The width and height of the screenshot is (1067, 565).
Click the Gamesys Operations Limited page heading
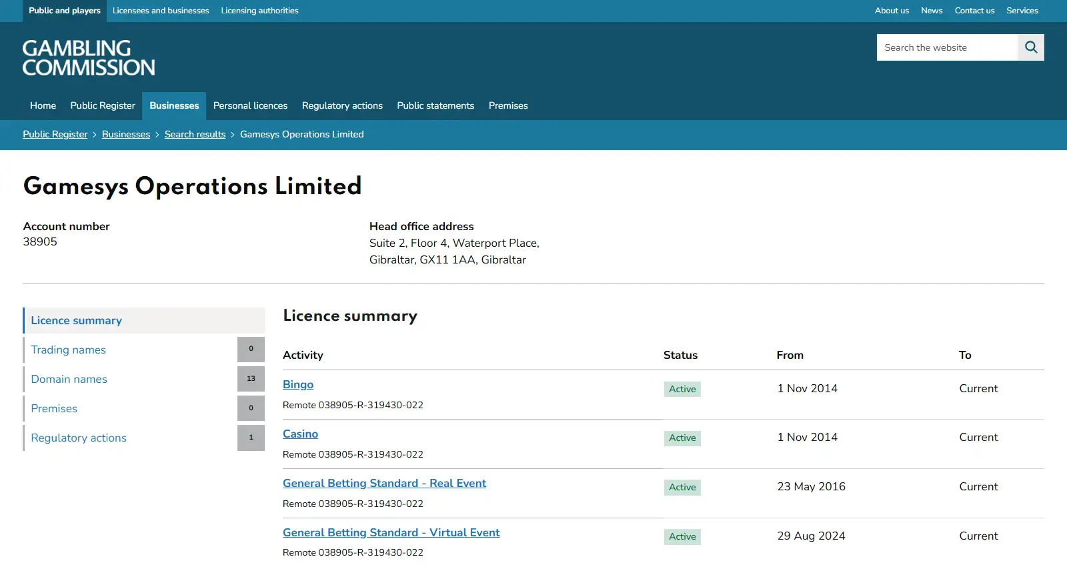point(193,186)
